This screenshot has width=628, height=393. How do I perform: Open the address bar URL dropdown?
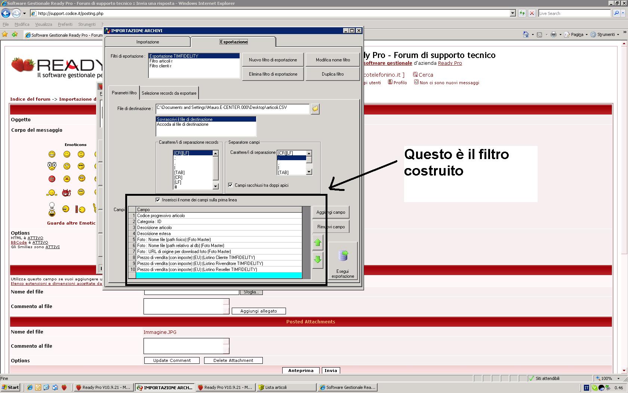coord(512,13)
